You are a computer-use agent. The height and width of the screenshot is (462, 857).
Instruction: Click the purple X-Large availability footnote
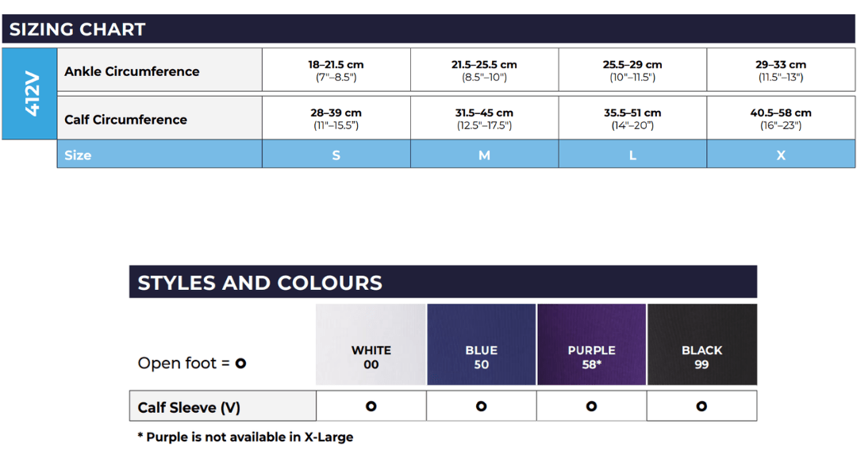pos(245,437)
